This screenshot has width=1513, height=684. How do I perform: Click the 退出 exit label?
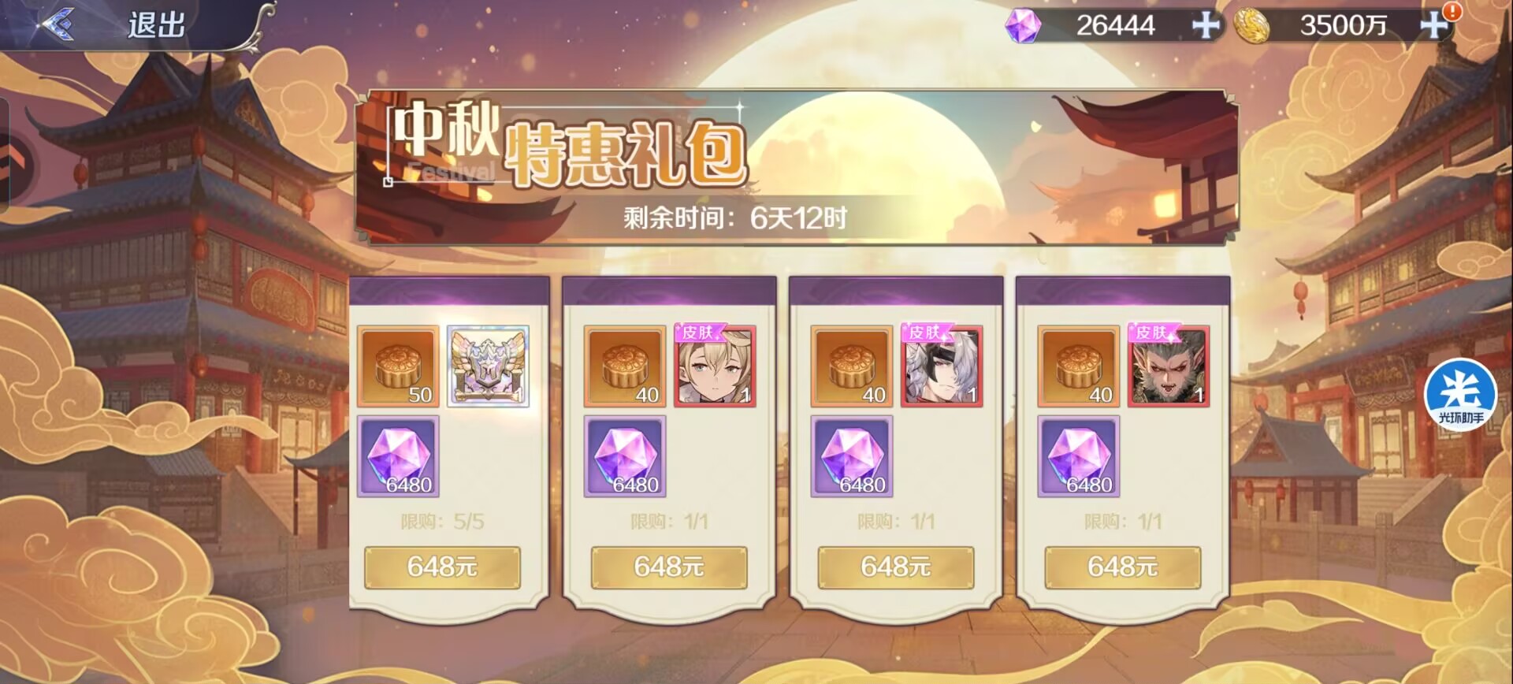tap(156, 25)
